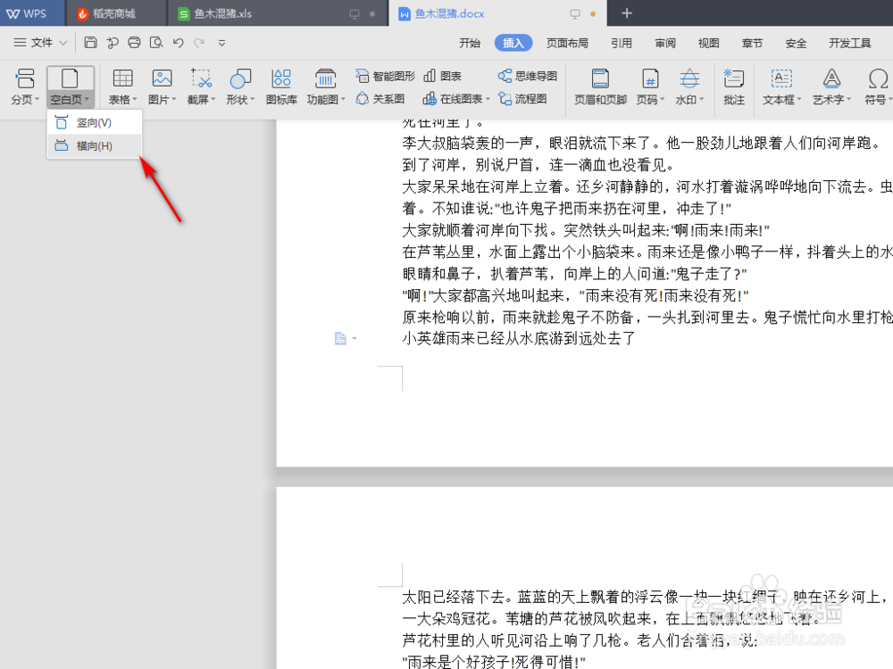Screen dimensions: 893x669
Task: Expand the 文件 dropdown arrow
Action: point(63,43)
